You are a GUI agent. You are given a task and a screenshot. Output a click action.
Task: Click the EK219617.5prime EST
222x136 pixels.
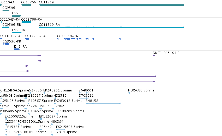26,98
